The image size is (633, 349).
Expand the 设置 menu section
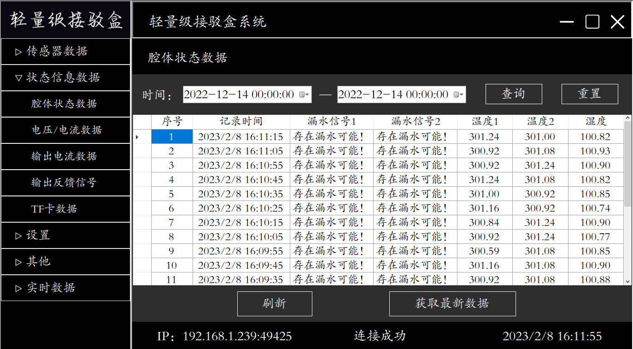[65, 235]
